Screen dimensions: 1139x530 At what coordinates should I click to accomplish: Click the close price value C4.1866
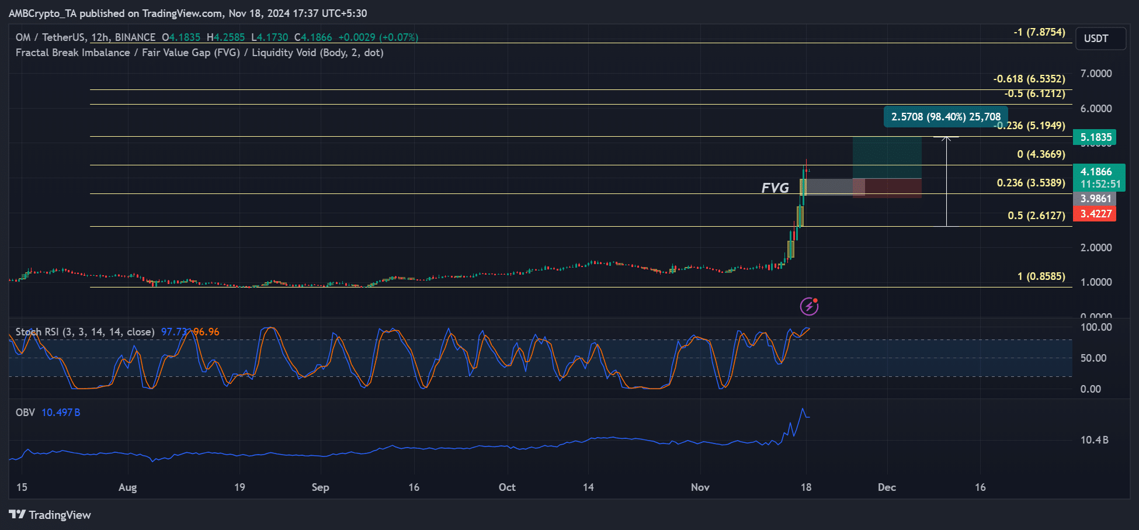[x=313, y=37]
